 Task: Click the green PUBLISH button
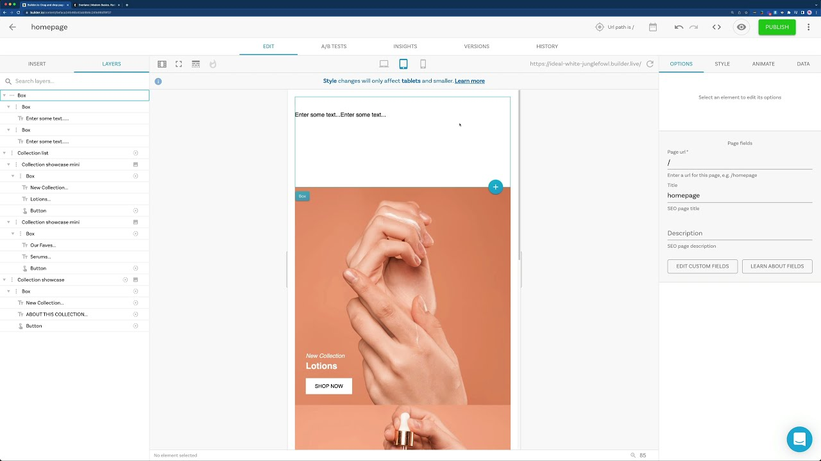[x=777, y=27]
